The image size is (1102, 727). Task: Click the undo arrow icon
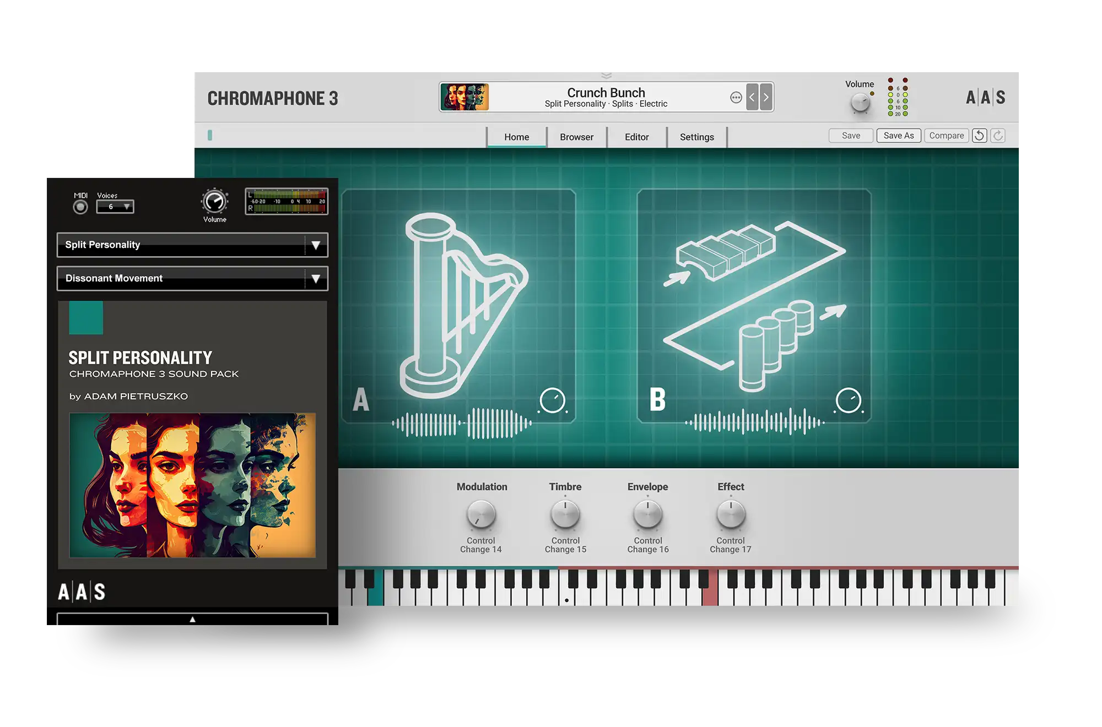[x=979, y=135]
